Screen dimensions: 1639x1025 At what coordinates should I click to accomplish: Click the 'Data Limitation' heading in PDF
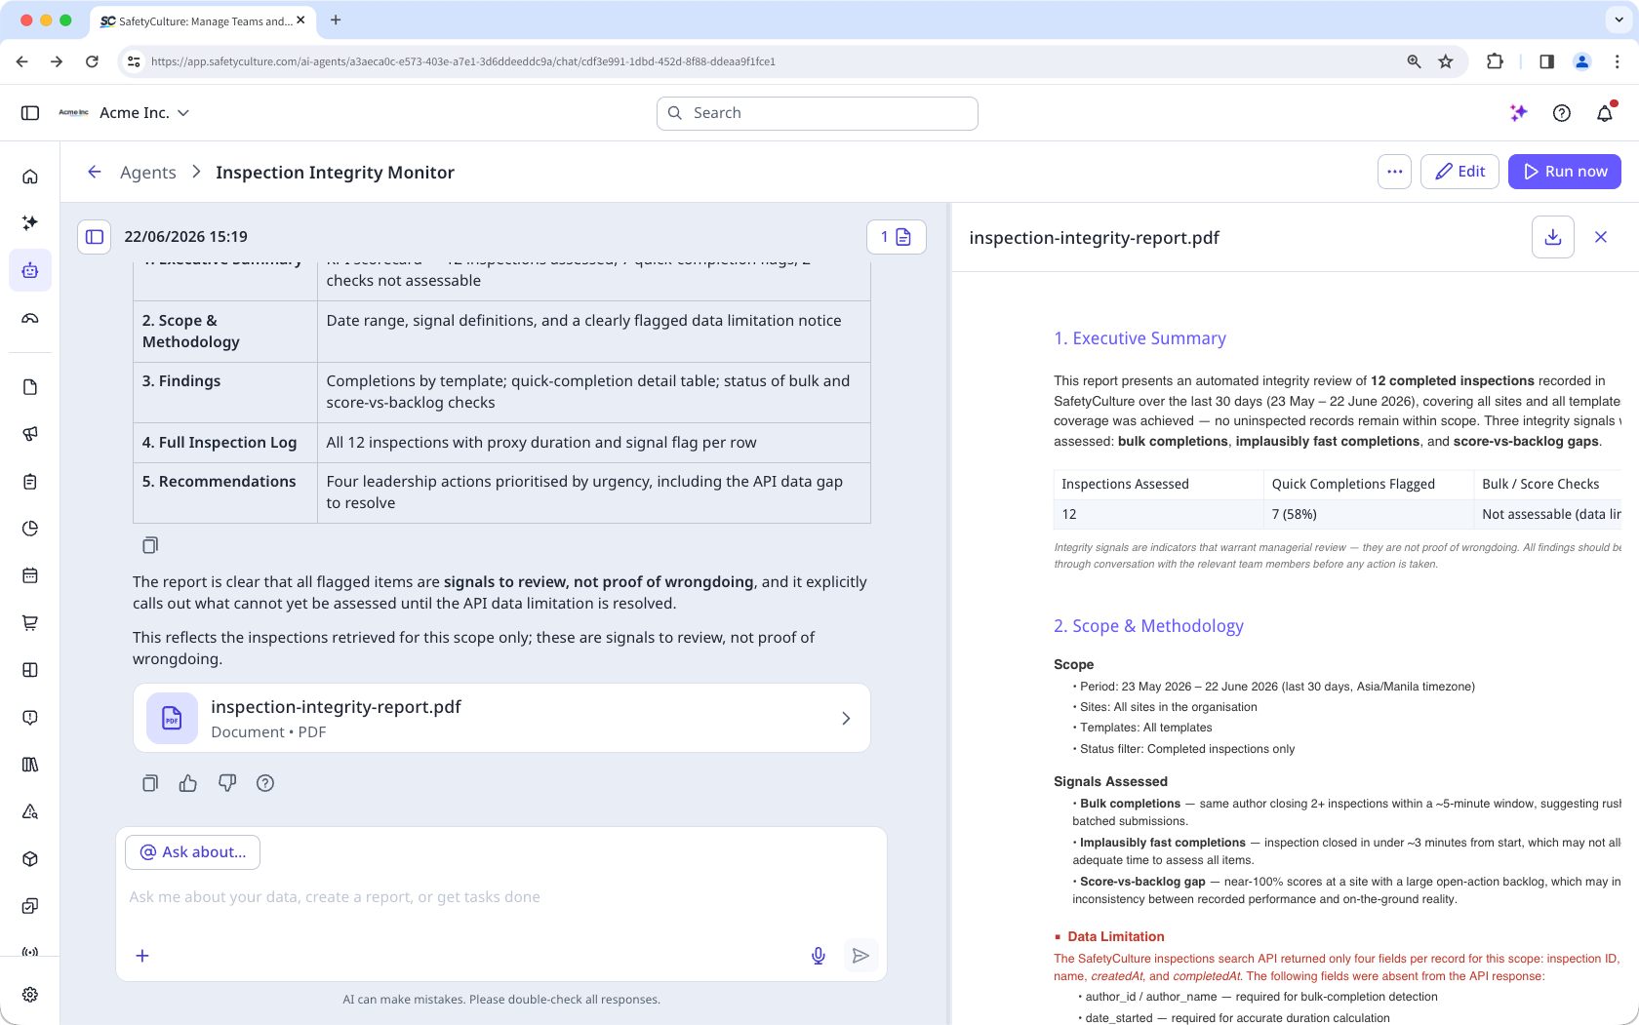click(x=1115, y=936)
